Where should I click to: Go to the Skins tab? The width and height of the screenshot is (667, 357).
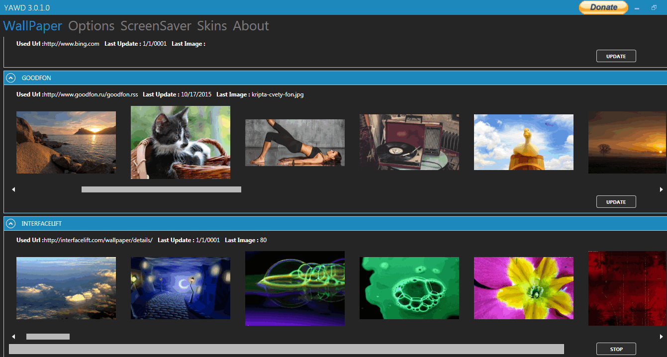click(x=212, y=26)
